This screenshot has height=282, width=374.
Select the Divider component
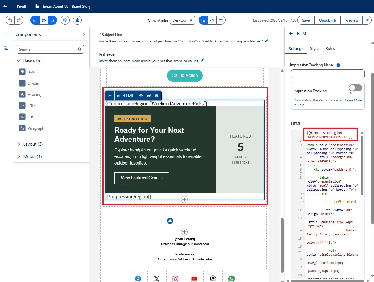(29, 83)
